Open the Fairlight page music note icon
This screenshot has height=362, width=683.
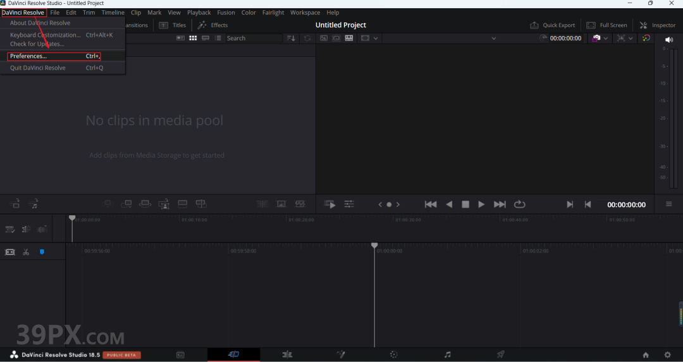(x=447, y=354)
